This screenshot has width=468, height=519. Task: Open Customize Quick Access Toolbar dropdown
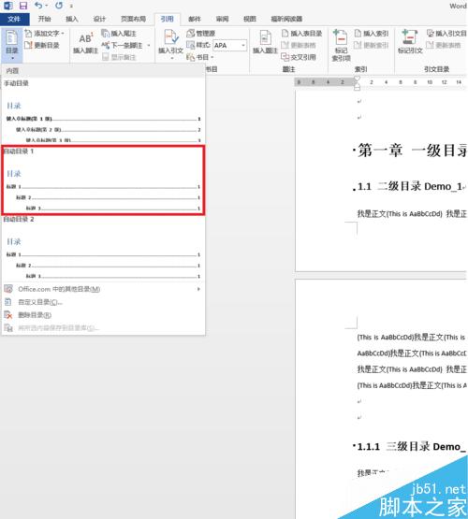(71, 6)
